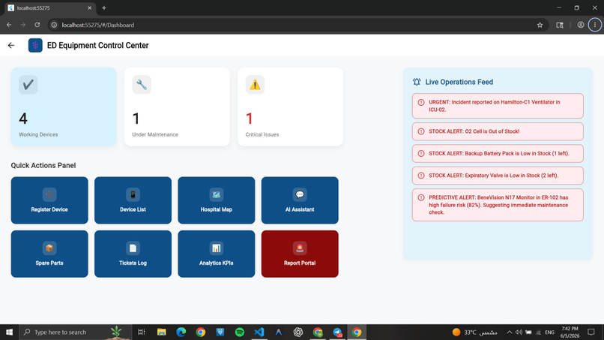Click the taskbar clock showing 7:42 PM

[570, 332]
